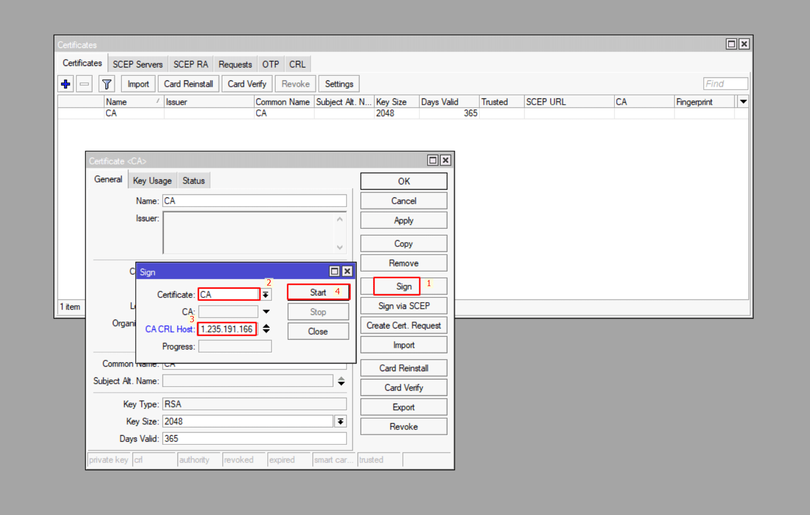
Task: Click Create Cert. Request
Action: (404, 325)
